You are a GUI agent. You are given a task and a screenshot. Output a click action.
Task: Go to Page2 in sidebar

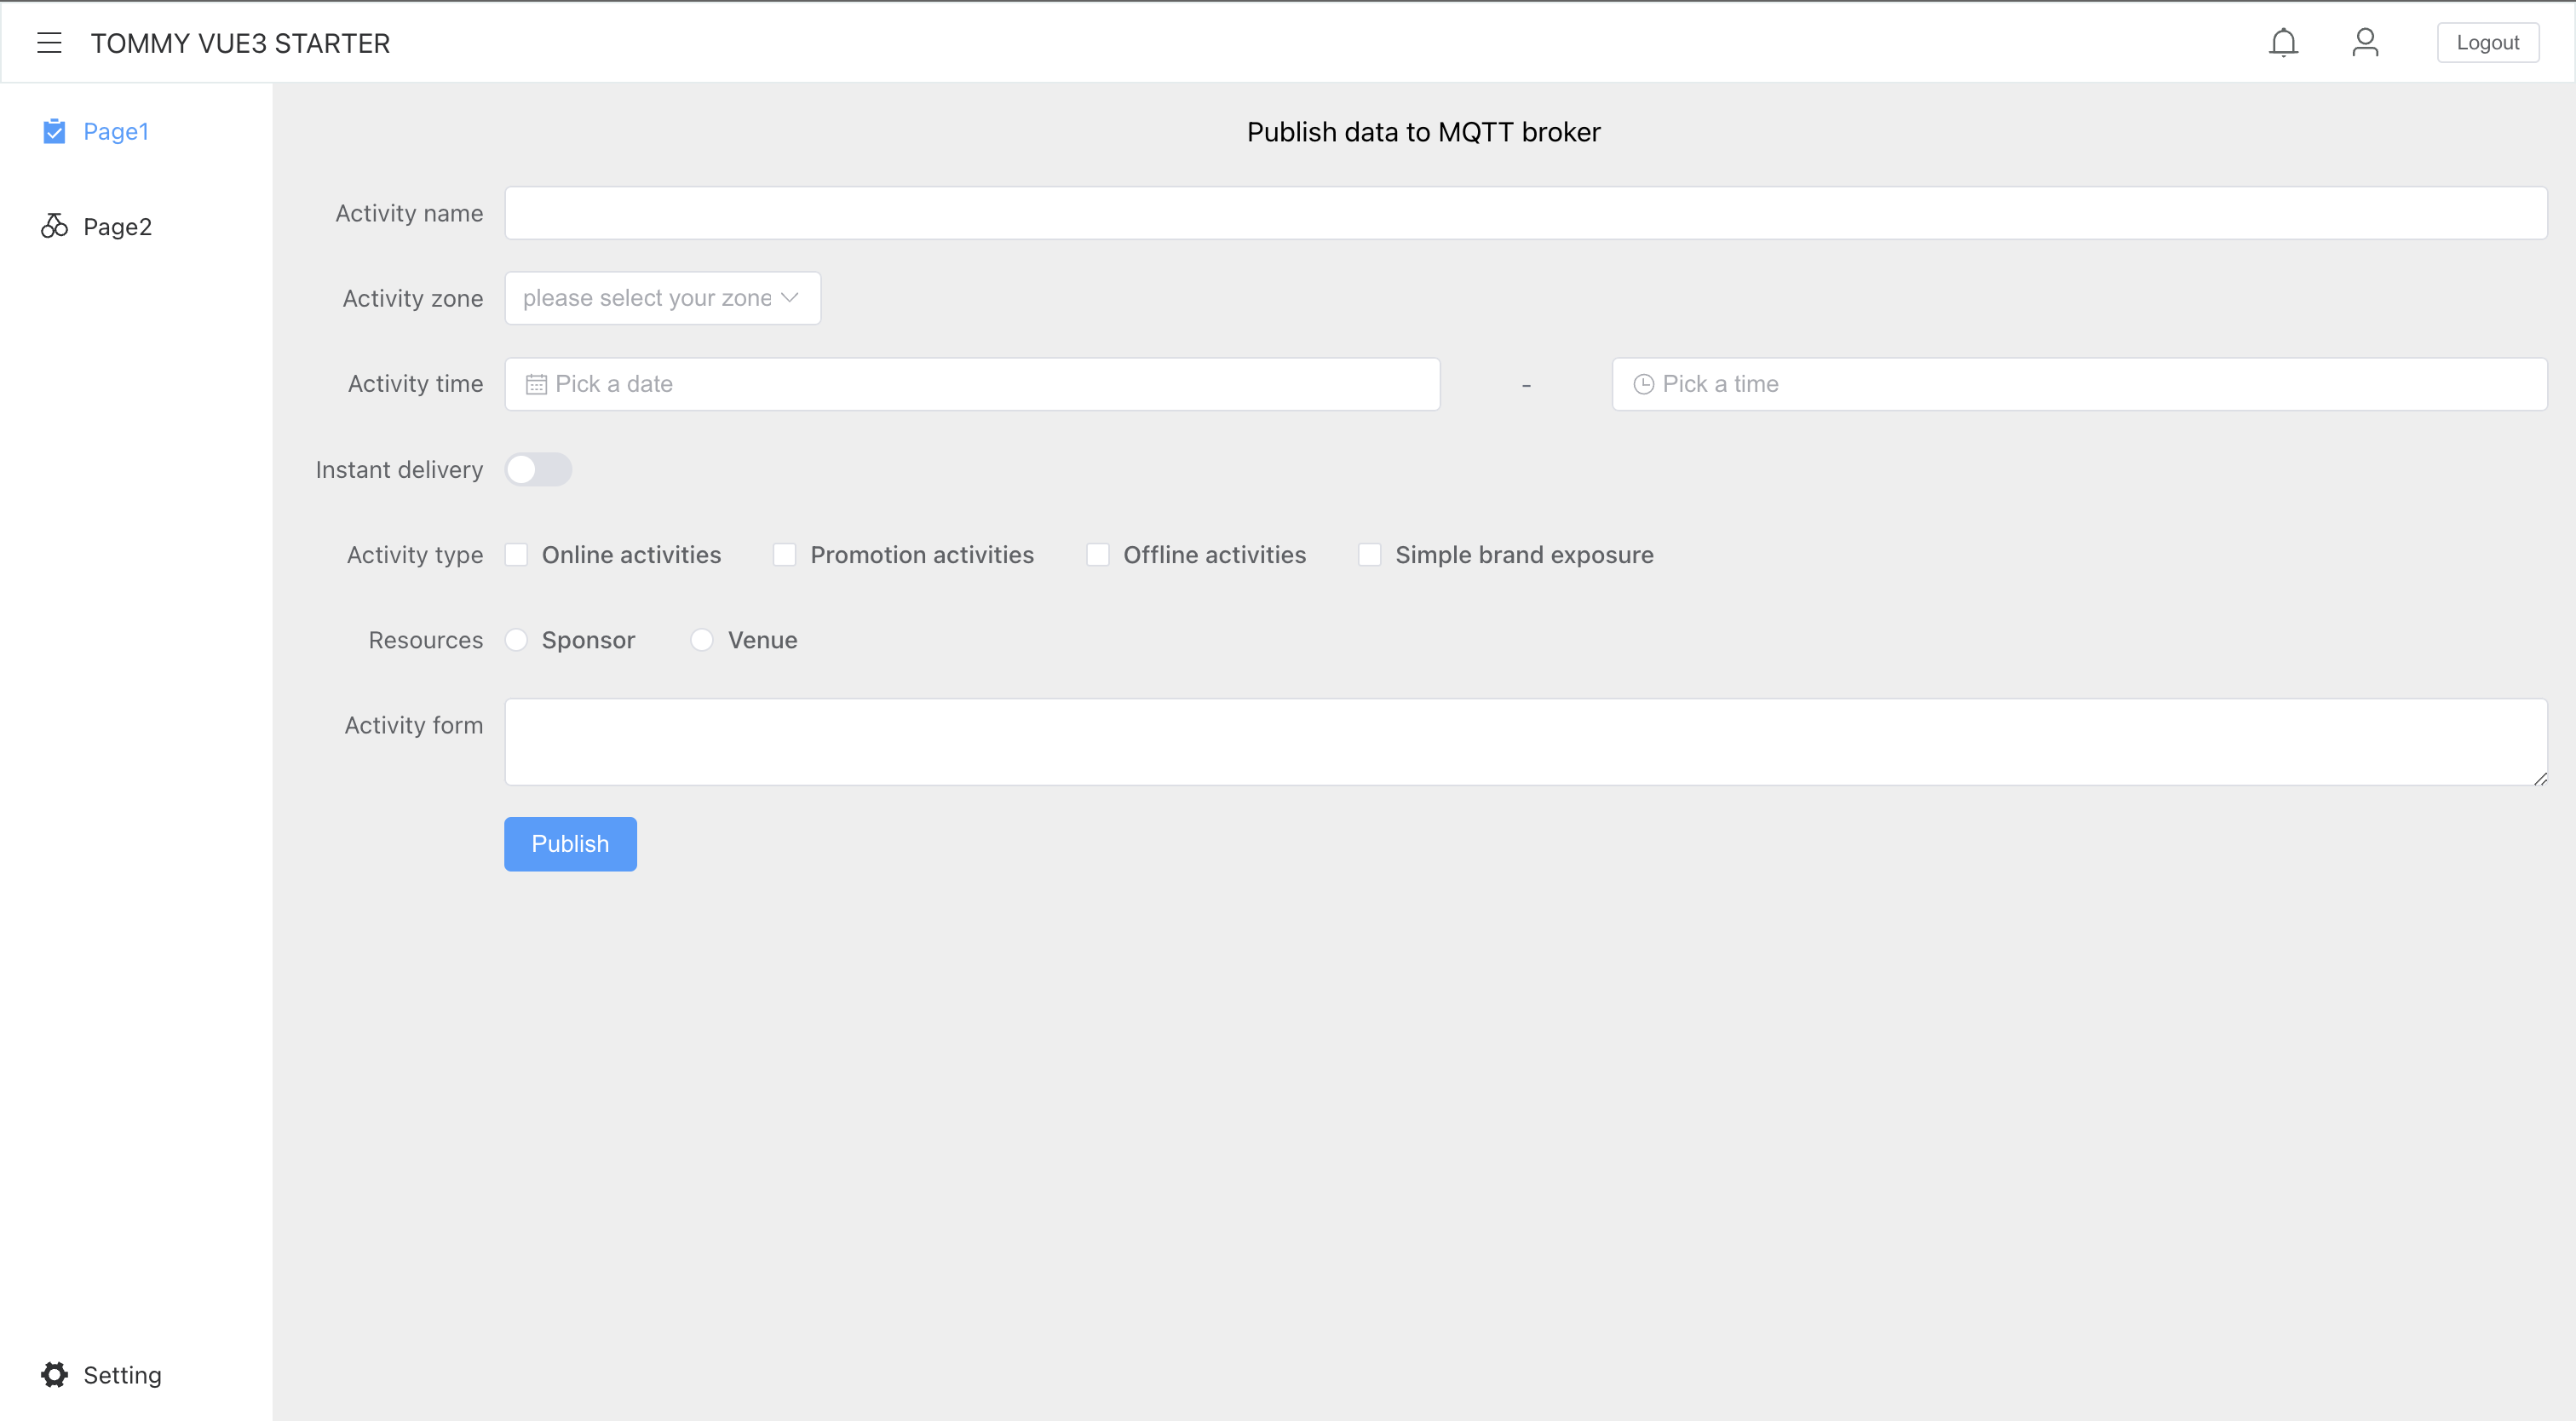click(136, 226)
